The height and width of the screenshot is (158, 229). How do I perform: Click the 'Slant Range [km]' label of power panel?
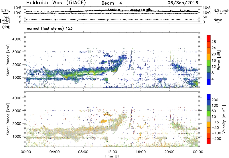click(x=8, y=60)
